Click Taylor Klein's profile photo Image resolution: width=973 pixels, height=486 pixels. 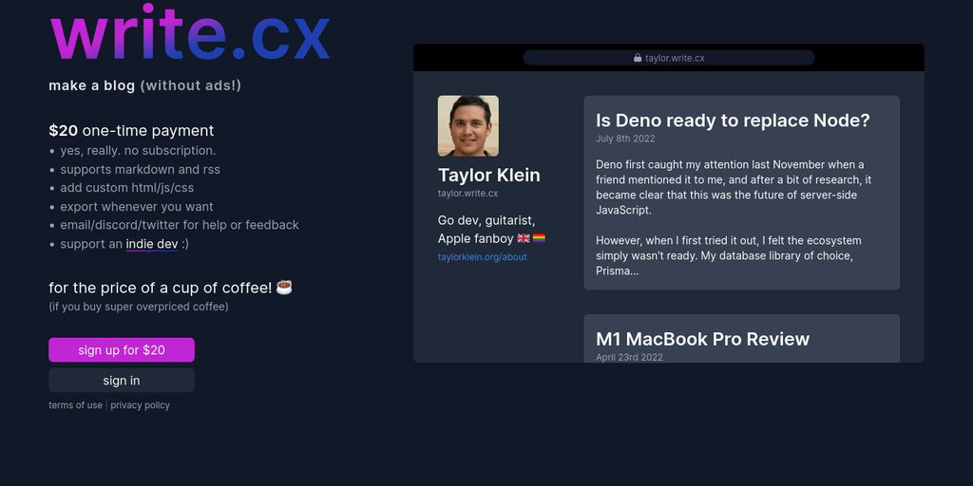(468, 126)
